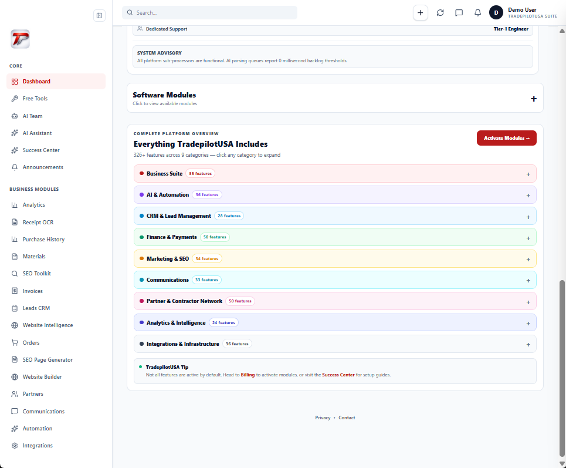Viewport: 566px width, 468px height.
Task: Click the plus icon in top bar
Action: (420, 13)
